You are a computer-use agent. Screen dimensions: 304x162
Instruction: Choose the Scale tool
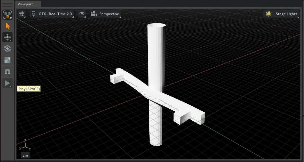[7, 60]
